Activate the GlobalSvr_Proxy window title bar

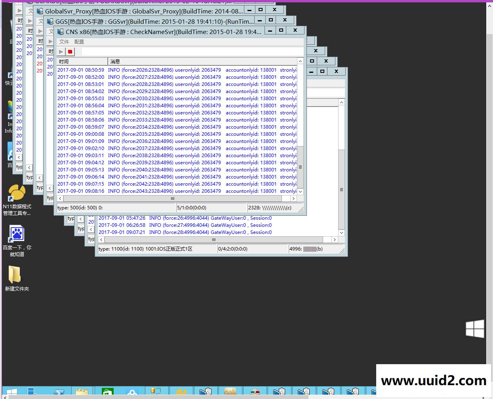point(143,11)
